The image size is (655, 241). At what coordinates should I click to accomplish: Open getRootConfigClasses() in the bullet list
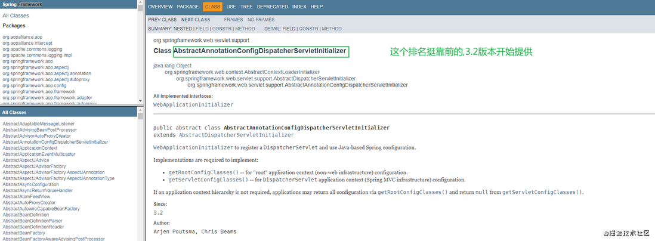coord(203,172)
